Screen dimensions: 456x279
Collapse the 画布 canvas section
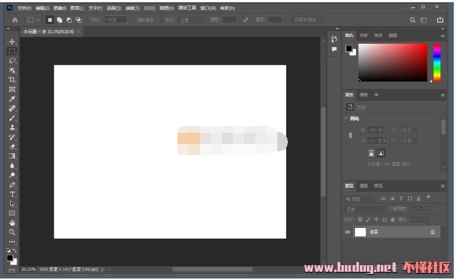pyautogui.click(x=346, y=118)
